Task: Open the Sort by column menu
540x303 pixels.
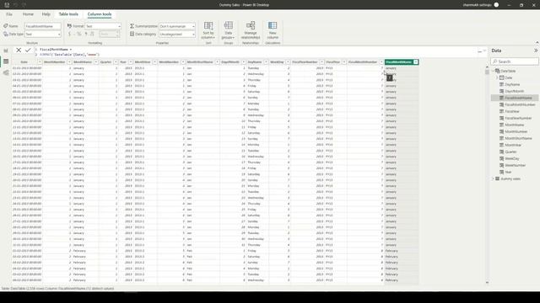Action: 208,30
